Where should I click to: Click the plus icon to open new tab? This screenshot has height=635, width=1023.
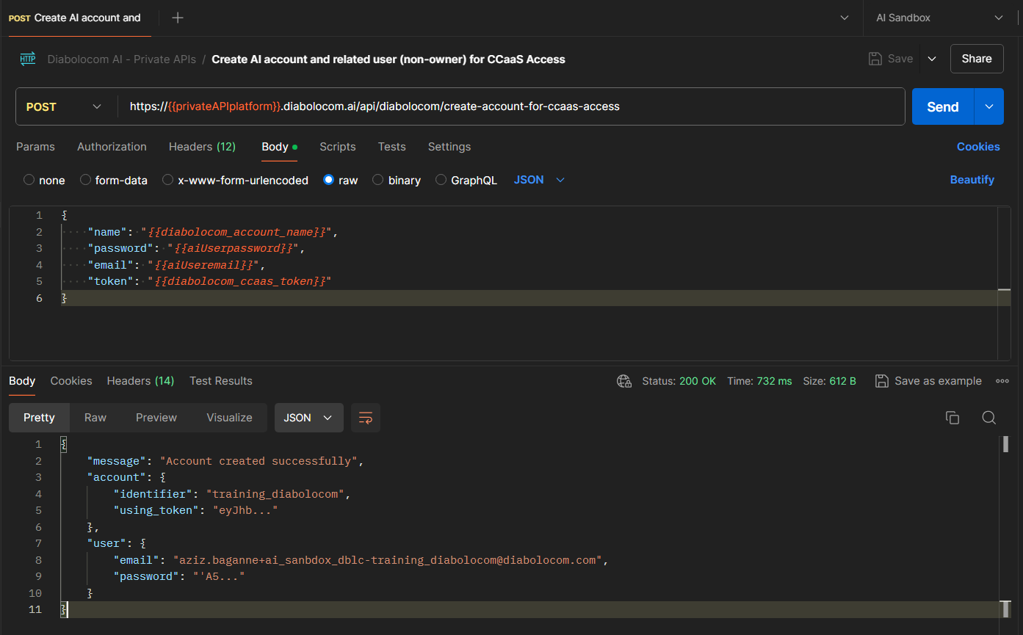pyautogui.click(x=178, y=18)
